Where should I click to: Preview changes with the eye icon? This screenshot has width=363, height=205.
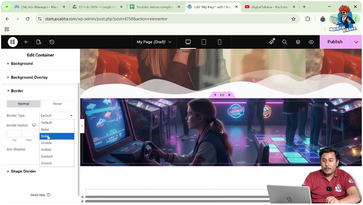point(311,42)
